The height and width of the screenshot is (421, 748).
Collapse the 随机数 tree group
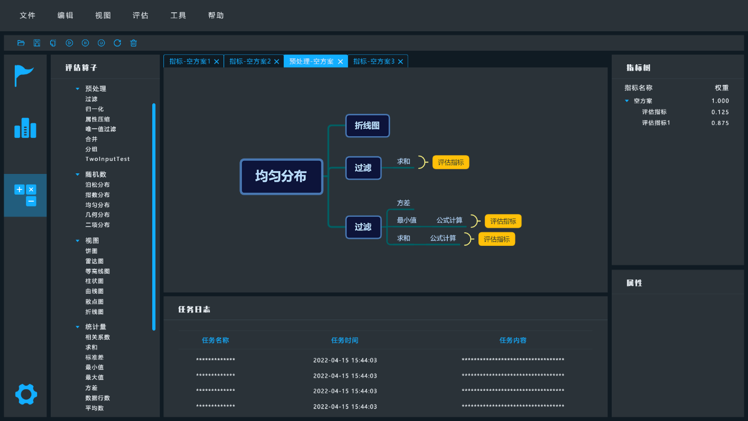[77, 175]
